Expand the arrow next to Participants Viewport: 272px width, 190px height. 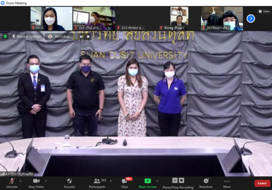click(x=111, y=181)
